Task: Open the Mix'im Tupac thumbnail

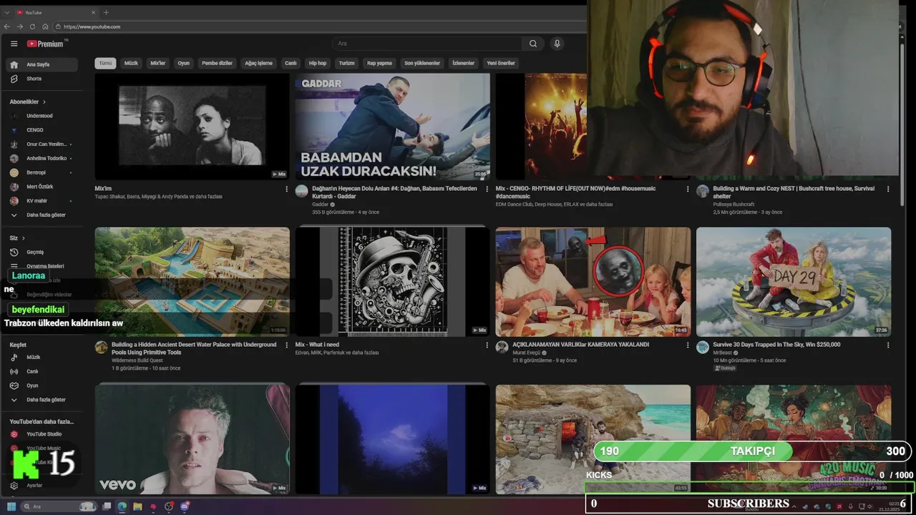Action: 193,126
